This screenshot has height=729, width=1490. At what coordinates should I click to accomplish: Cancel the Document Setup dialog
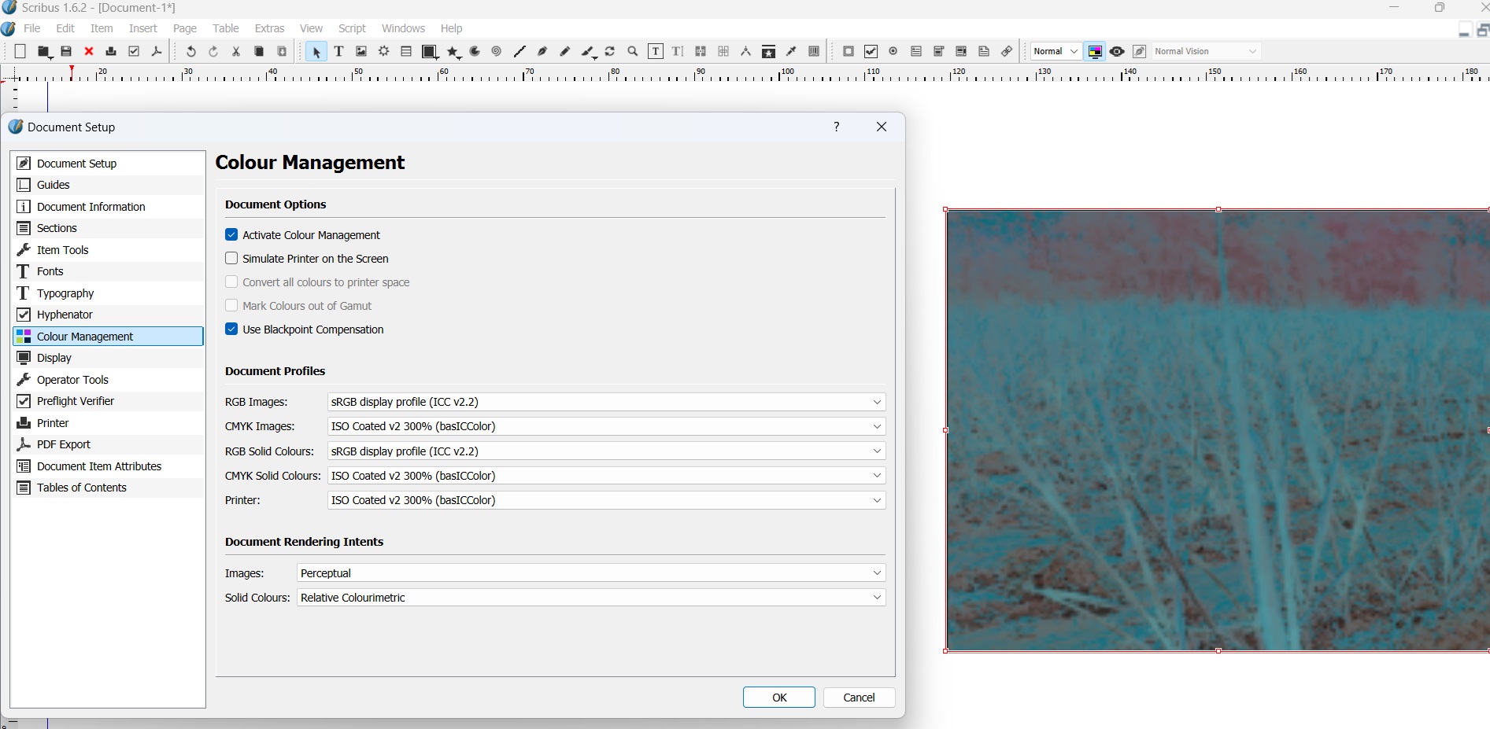(859, 698)
